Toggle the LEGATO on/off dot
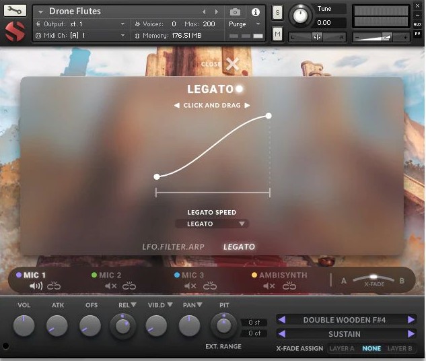The height and width of the screenshot is (361, 426). (x=240, y=89)
